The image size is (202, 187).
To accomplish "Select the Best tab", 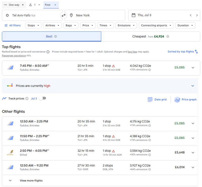I will point(52,37).
